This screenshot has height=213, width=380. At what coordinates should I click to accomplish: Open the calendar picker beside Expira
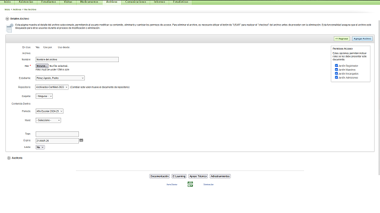(81, 140)
